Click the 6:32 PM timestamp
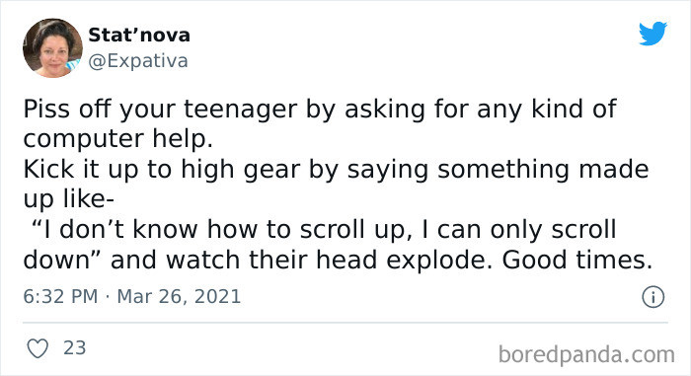 pyautogui.click(x=60, y=296)
